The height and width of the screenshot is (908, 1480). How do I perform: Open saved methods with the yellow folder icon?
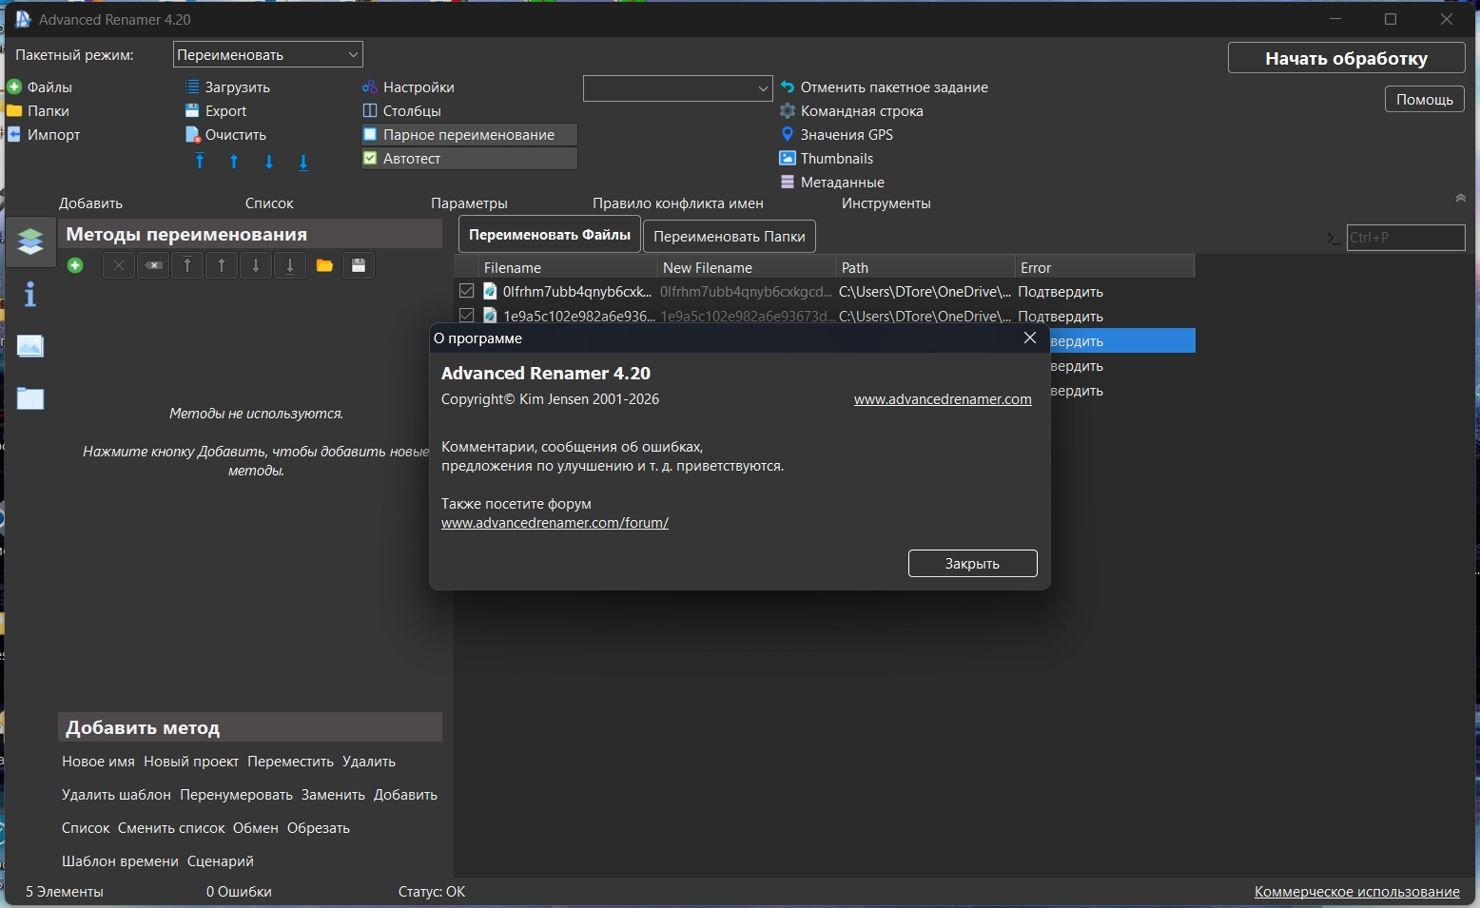click(x=324, y=266)
